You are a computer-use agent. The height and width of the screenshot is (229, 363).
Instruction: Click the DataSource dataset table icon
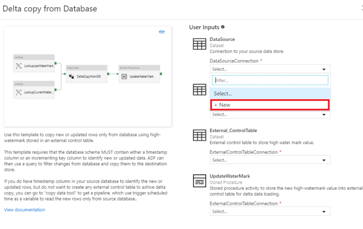click(199, 44)
